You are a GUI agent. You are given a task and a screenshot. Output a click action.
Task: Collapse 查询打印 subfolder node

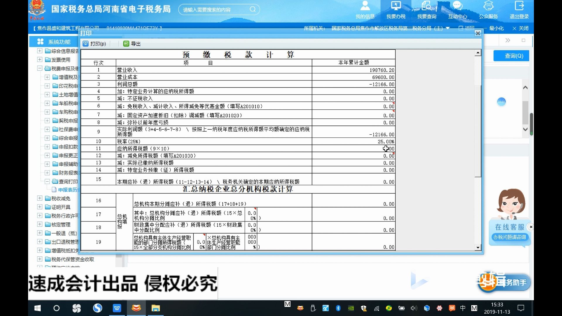(47, 181)
